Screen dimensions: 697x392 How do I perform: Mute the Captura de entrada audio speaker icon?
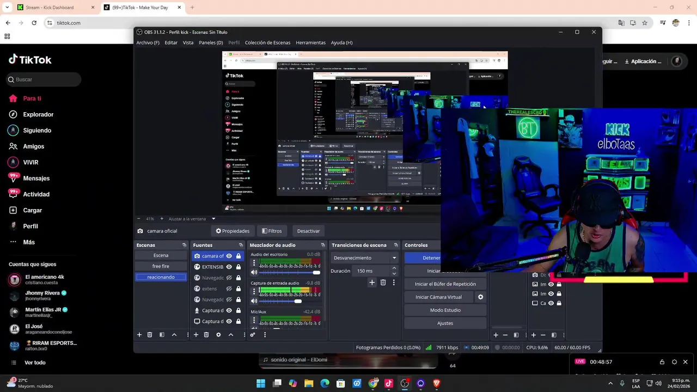(x=254, y=301)
